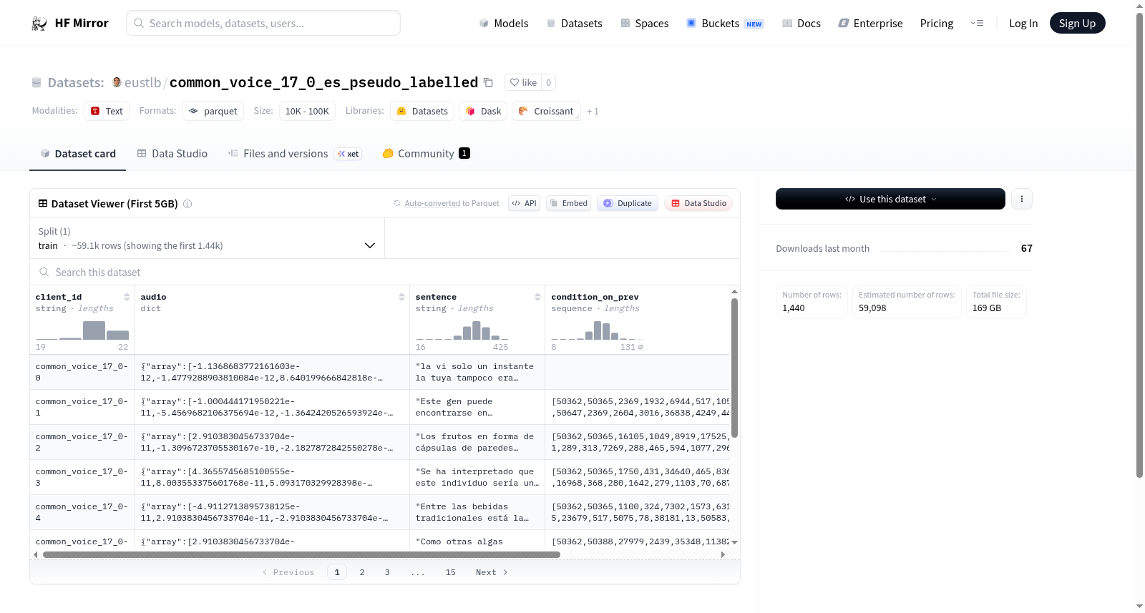This screenshot has height=613, width=1145.
Task: Click the Dask library tag
Action: point(483,111)
